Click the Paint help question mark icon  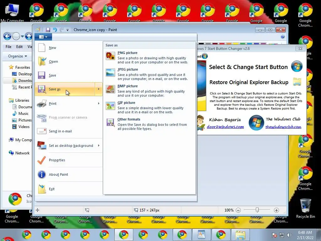click(x=283, y=37)
